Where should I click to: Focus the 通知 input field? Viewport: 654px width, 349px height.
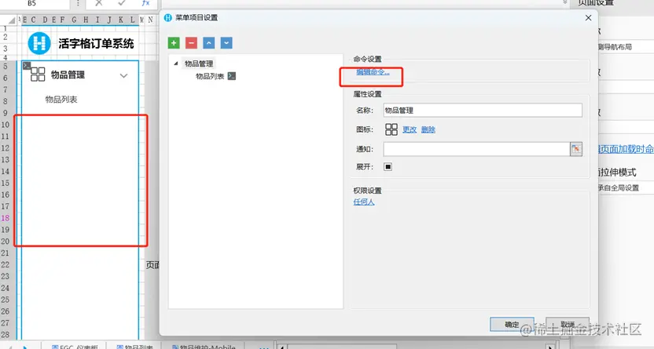(x=476, y=149)
